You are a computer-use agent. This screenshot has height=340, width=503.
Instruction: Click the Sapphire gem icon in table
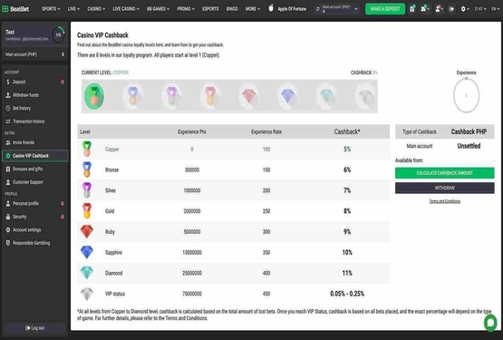point(87,252)
